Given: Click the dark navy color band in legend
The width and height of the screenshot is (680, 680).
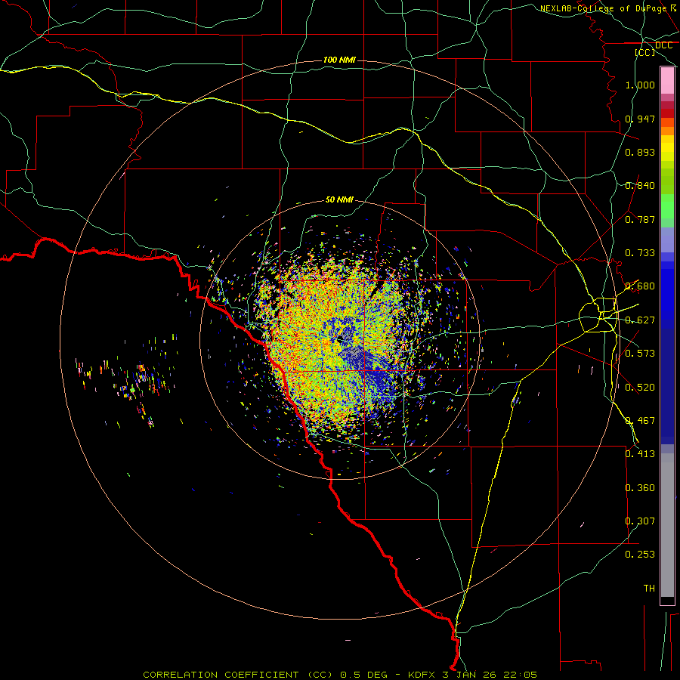Looking at the screenshot, I should click(667, 386).
